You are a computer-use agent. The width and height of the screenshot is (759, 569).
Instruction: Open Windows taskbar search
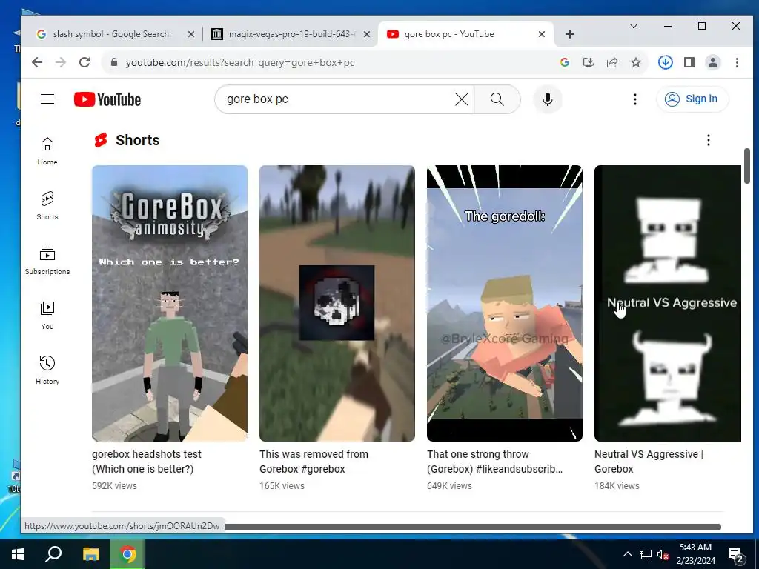coord(53,554)
